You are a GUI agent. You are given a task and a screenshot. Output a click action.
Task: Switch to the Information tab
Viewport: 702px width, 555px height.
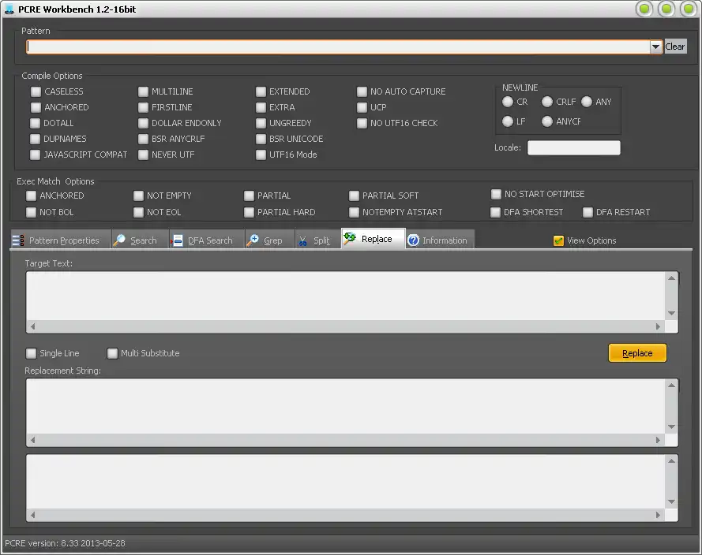click(x=440, y=240)
